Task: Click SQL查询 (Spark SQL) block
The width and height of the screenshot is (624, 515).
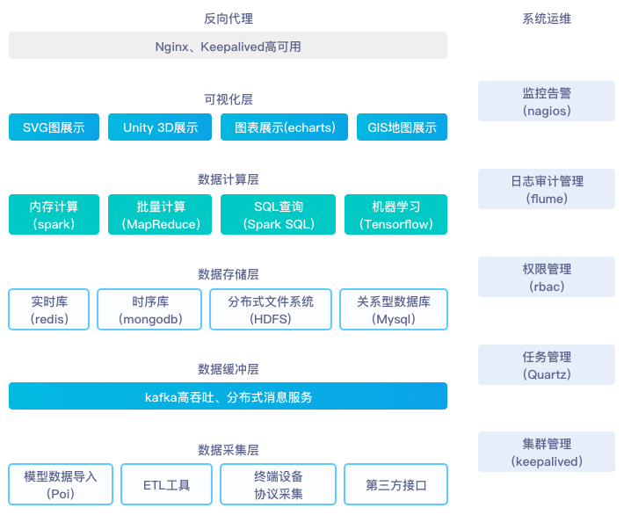Action: click(278, 215)
